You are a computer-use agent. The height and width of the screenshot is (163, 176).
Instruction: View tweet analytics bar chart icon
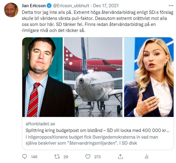[x=147, y=157]
